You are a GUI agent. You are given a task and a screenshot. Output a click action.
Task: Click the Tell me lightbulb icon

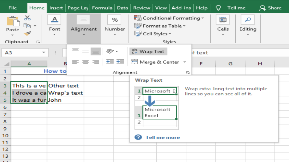pos(218,8)
